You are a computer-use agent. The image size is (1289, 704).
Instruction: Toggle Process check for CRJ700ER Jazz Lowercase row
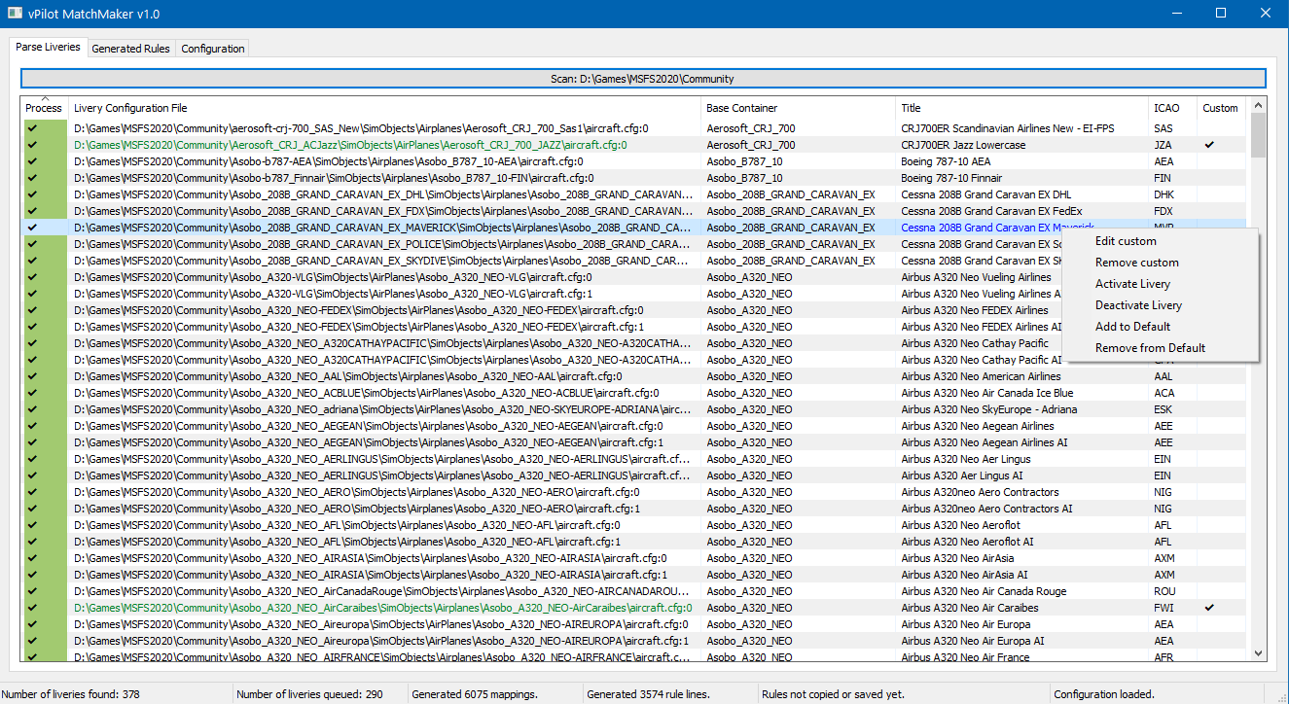click(x=33, y=145)
